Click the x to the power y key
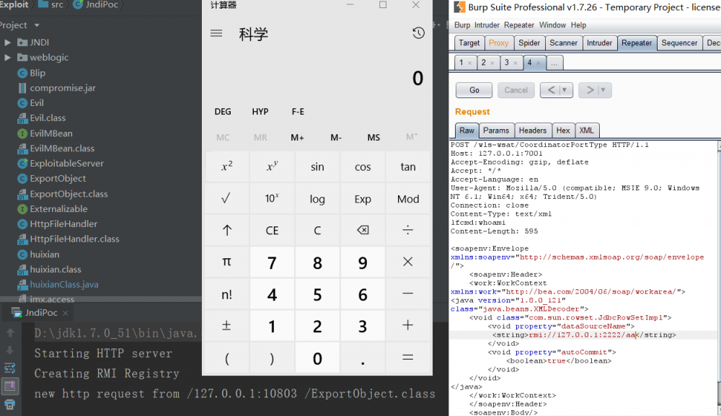This screenshot has width=721, height=416. 272,167
